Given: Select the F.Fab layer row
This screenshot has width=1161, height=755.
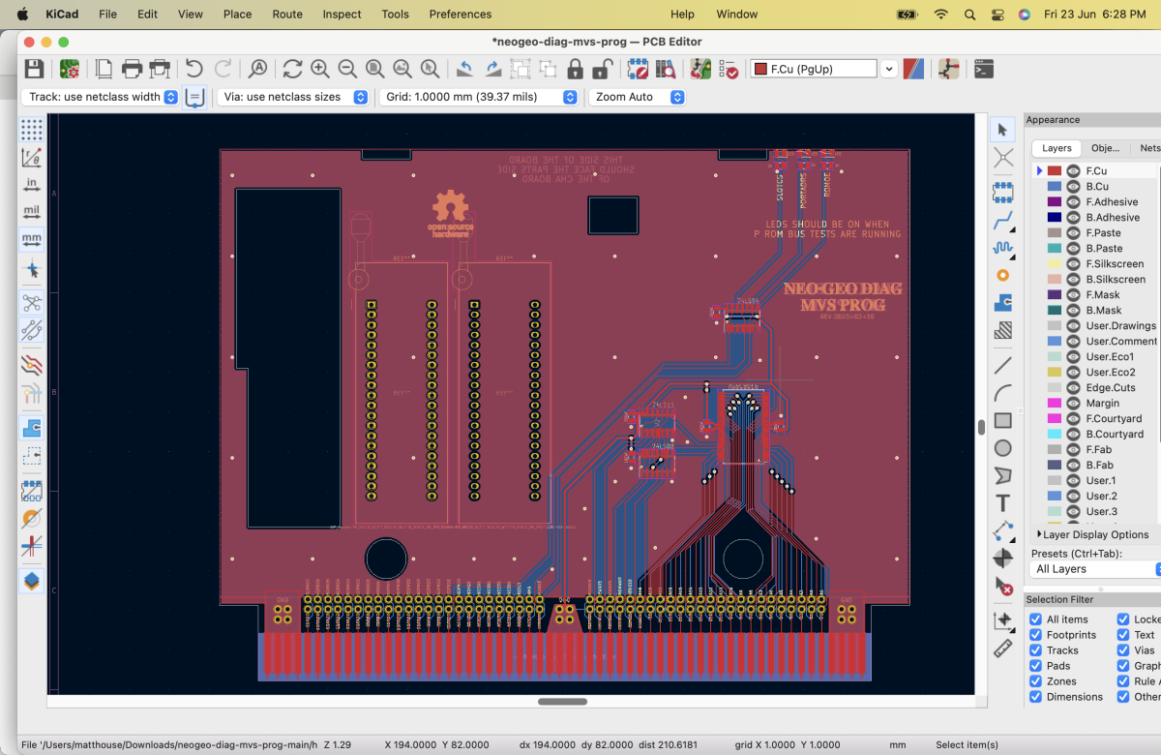Looking at the screenshot, I should [x=1097, y=449].
